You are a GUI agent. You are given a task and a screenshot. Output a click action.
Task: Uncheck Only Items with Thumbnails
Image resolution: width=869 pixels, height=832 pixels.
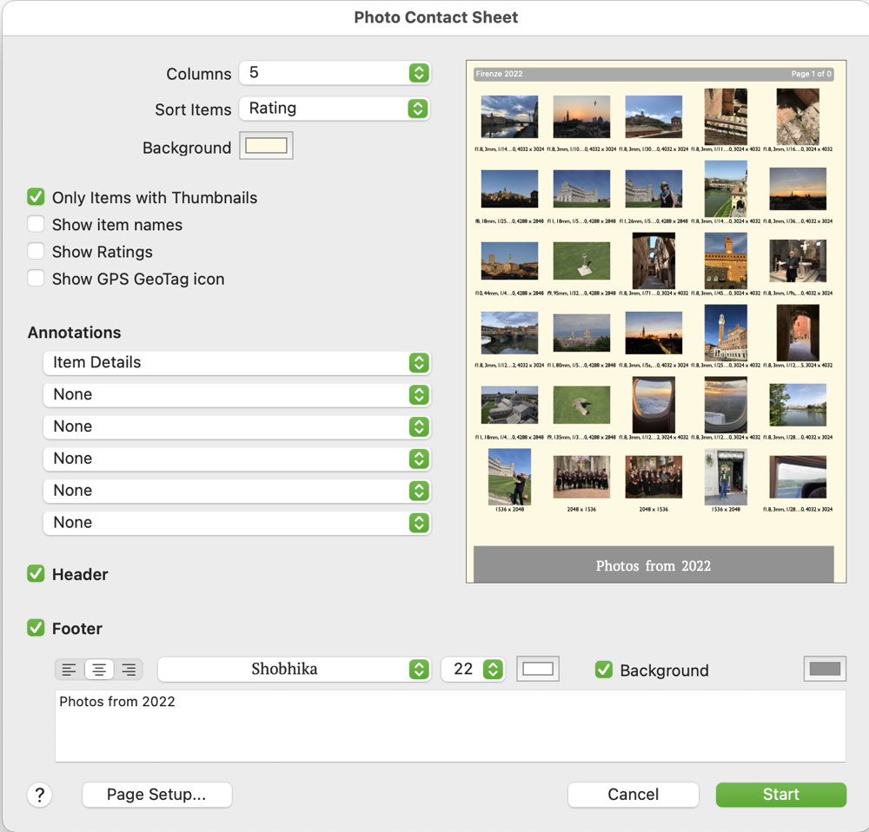tap(36, 198)
